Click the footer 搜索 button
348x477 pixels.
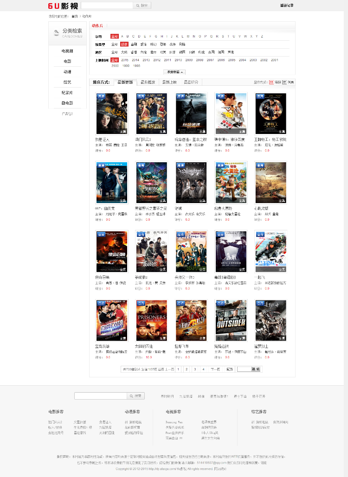click(x=136, y=396)
